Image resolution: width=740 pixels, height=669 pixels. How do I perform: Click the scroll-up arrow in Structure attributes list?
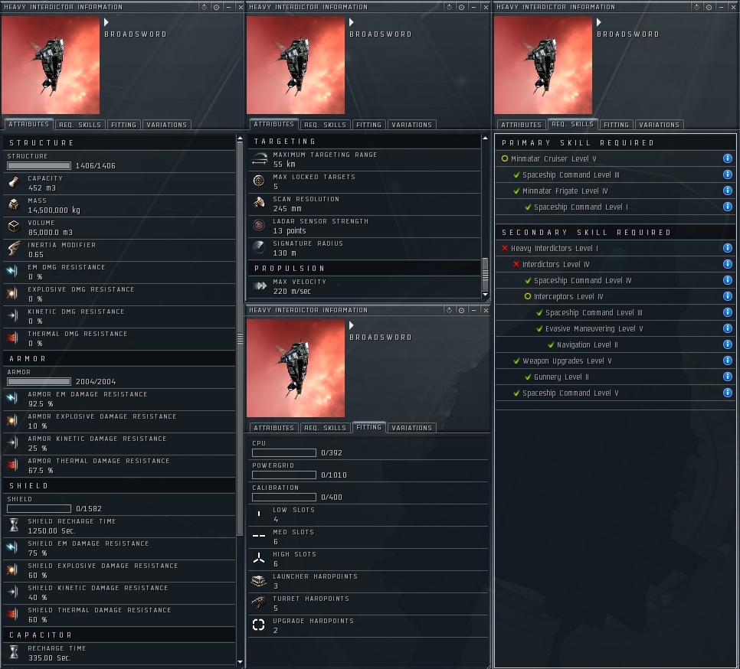click(x=240, y=139)
